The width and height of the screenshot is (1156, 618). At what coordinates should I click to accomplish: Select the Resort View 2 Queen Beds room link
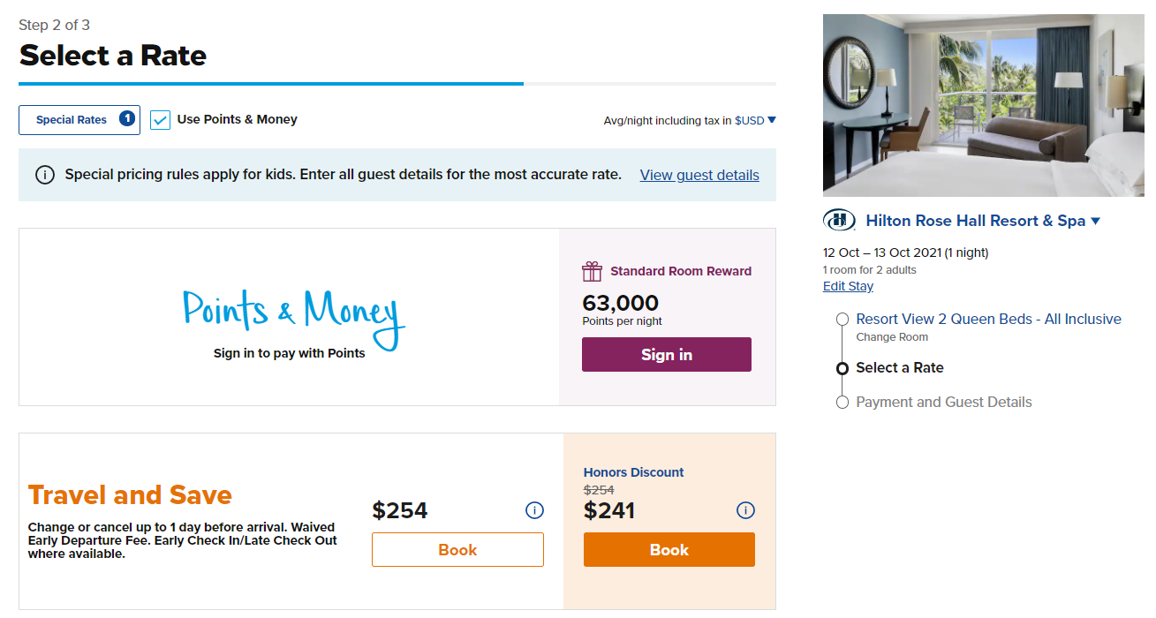(987, 319)
